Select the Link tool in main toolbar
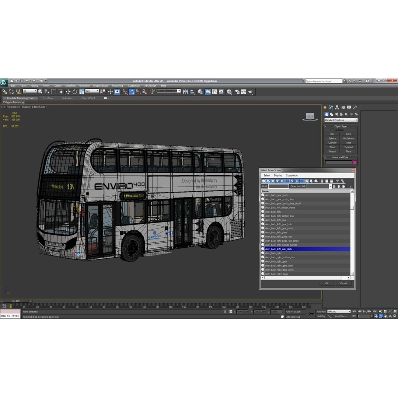This screenshot has width=398, height=398. 4,92
